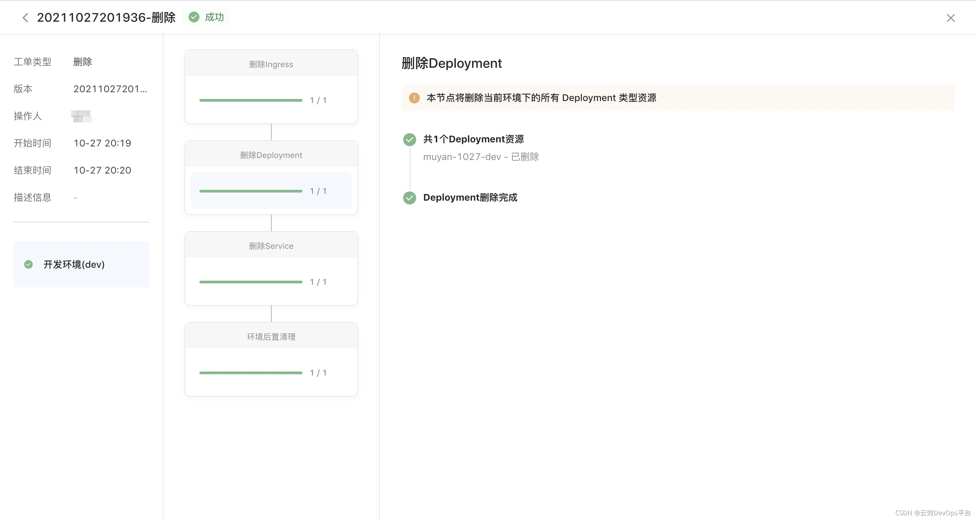Click the progress bar in 删除Service
This screenshot has width=976, height=520.
pyautogui.click(x=251, y=282)
